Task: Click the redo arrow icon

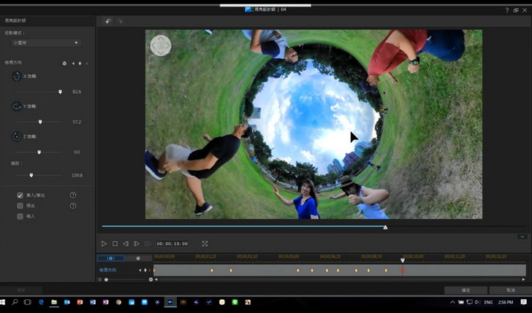Action: click(x=120, y=21)
